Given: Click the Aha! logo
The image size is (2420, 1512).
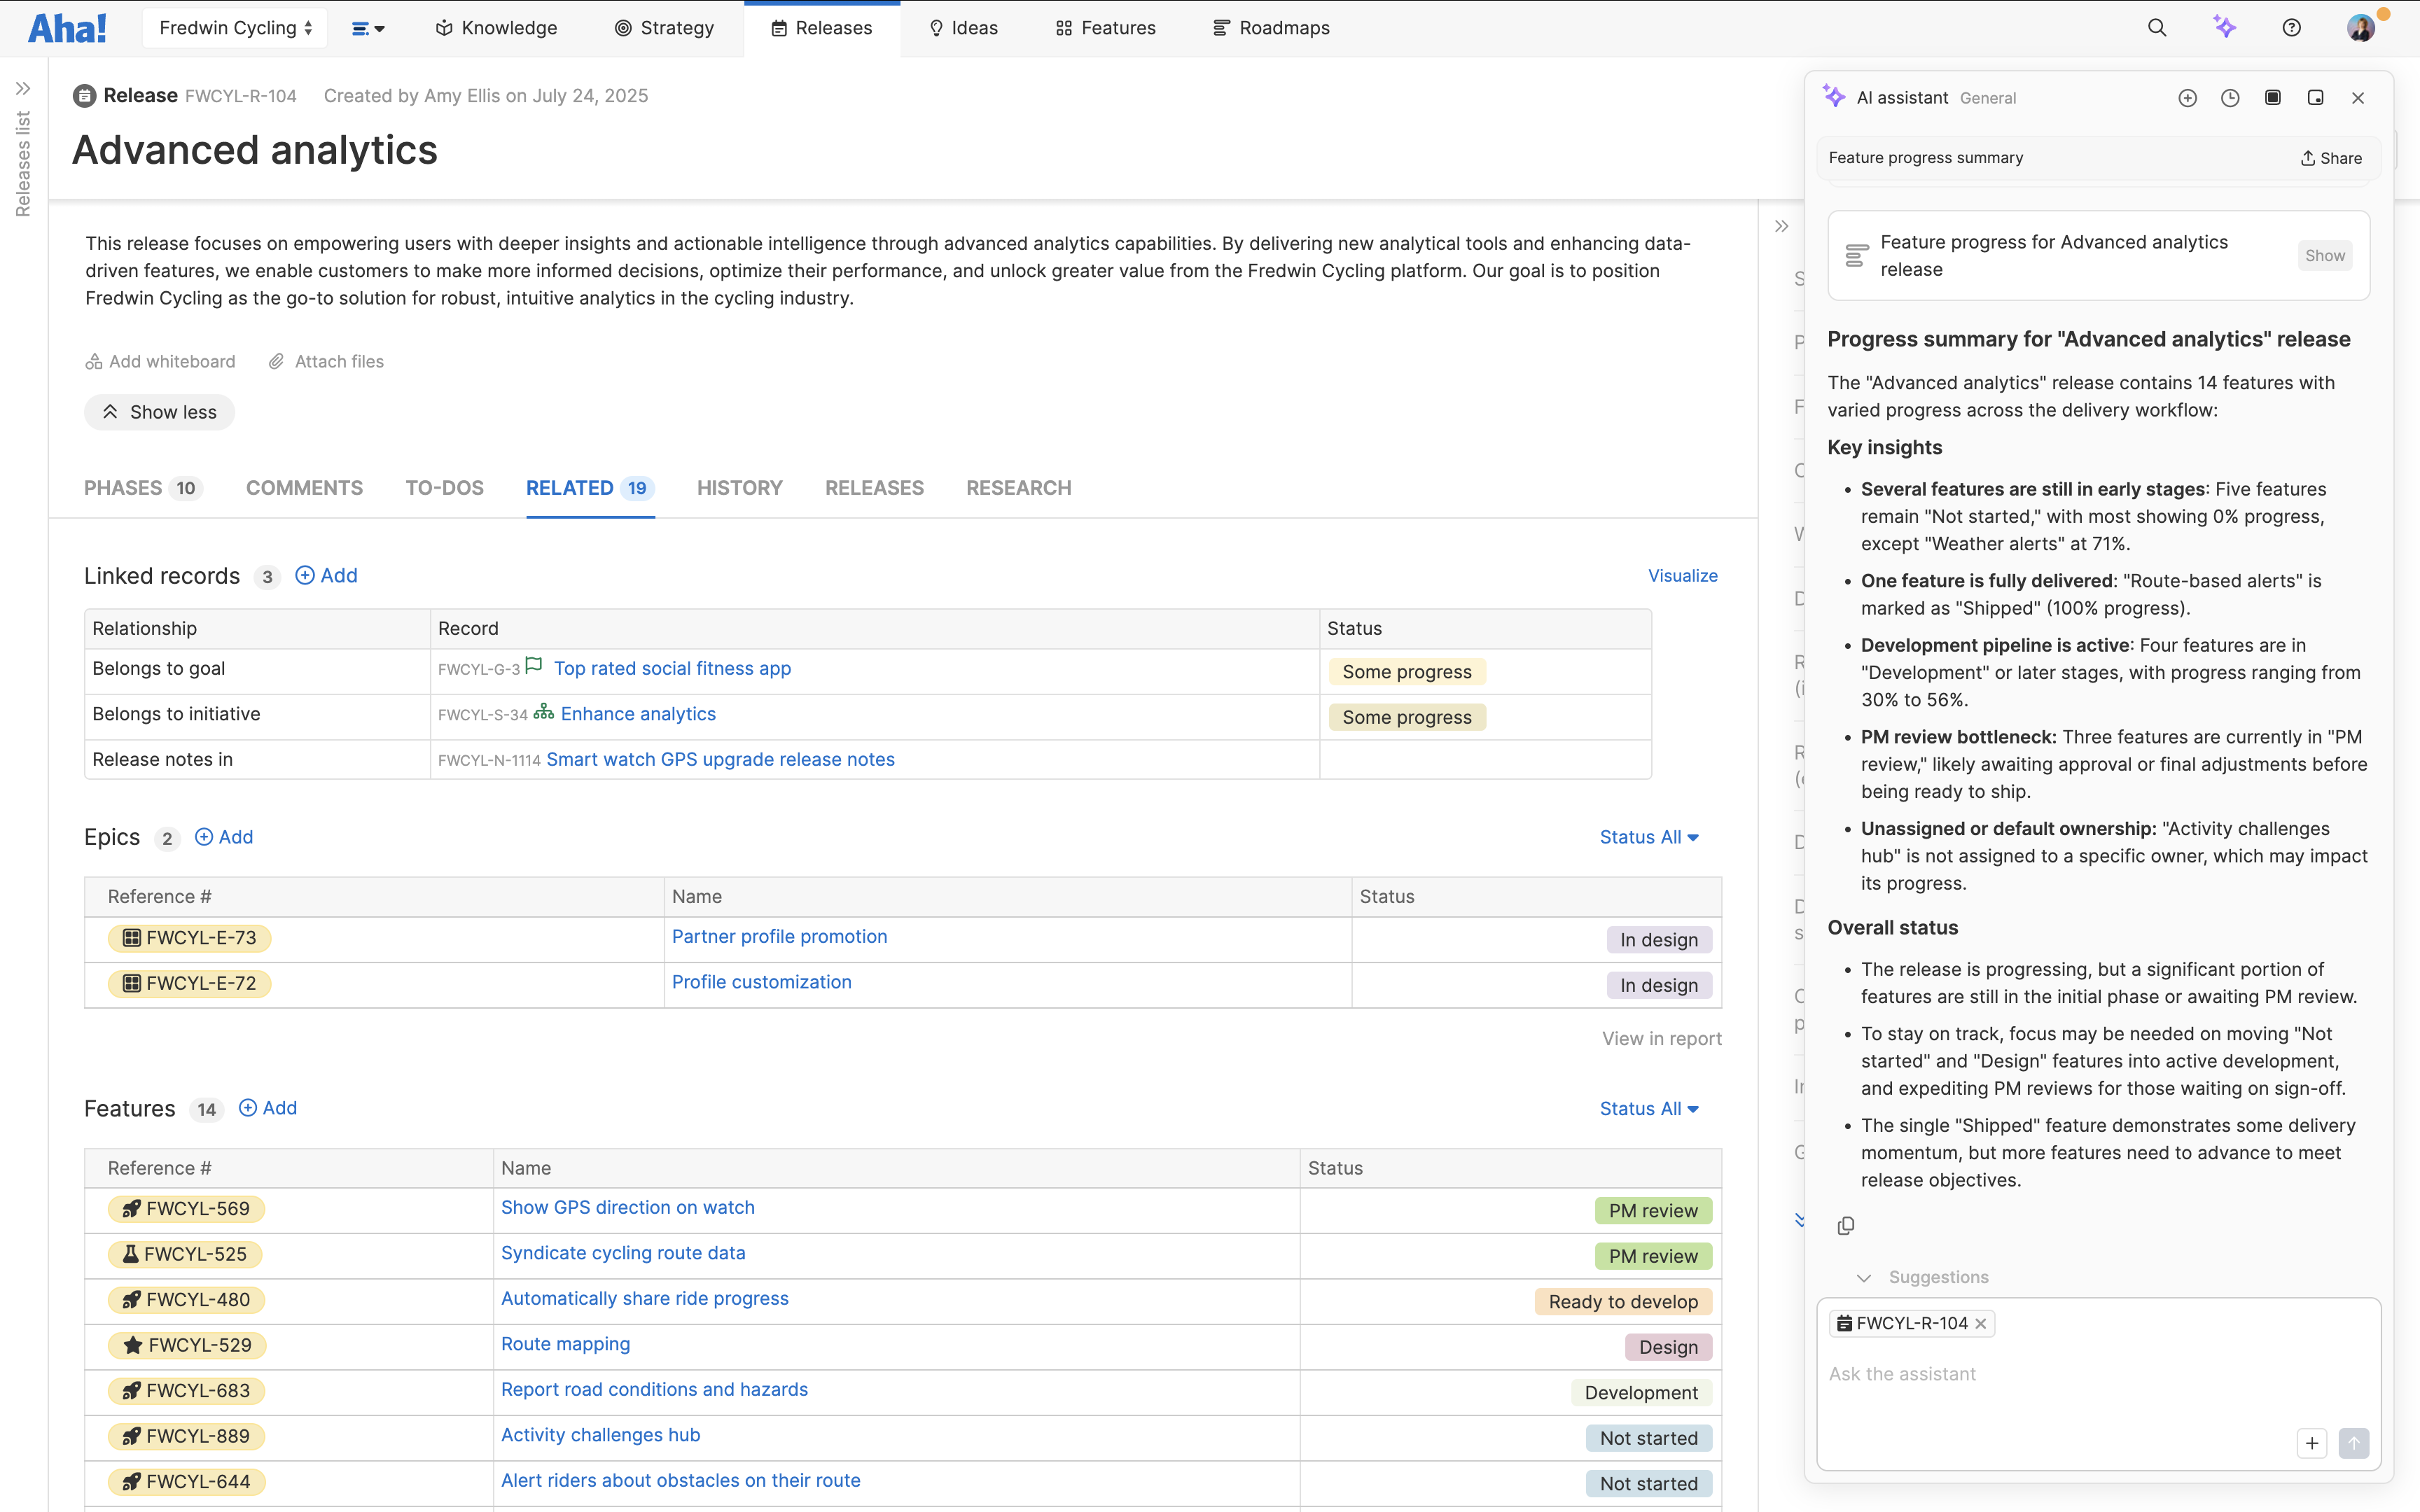Looking at the screenshot, I should click(67, 27).
